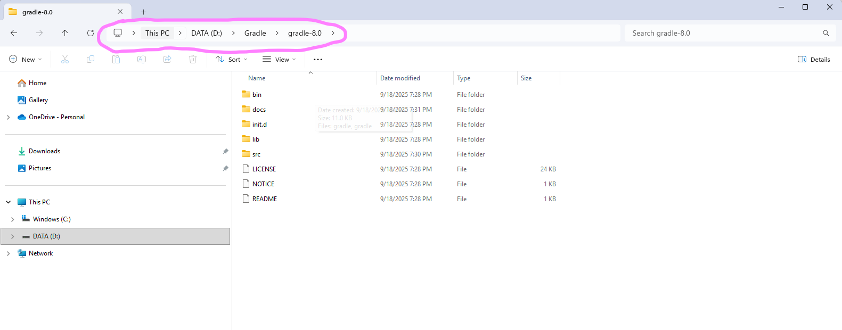842x330 pixels.
Task: Collapse the This PC tree node
Action: pos(8,202)
